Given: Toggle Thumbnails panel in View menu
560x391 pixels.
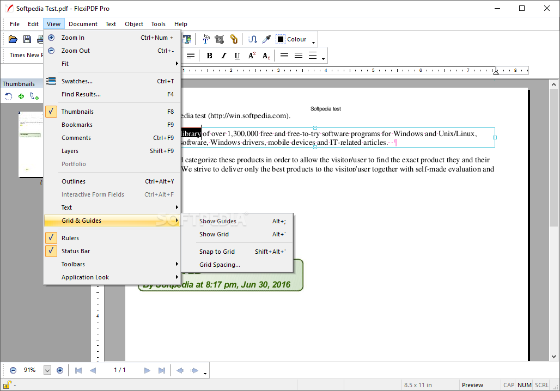Looking at the screenshot, I should [x=112, y=112].
